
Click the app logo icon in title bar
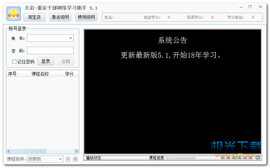tap(14, 14)
